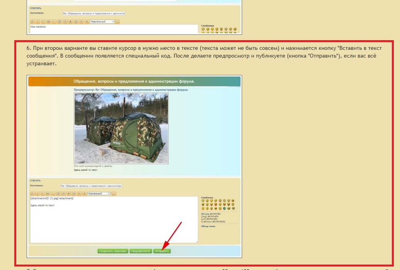Open 'Нормальный' font size dropdown in lower editor
The image size is (400, 270).
pyautogui.click(x=99, y=194)
